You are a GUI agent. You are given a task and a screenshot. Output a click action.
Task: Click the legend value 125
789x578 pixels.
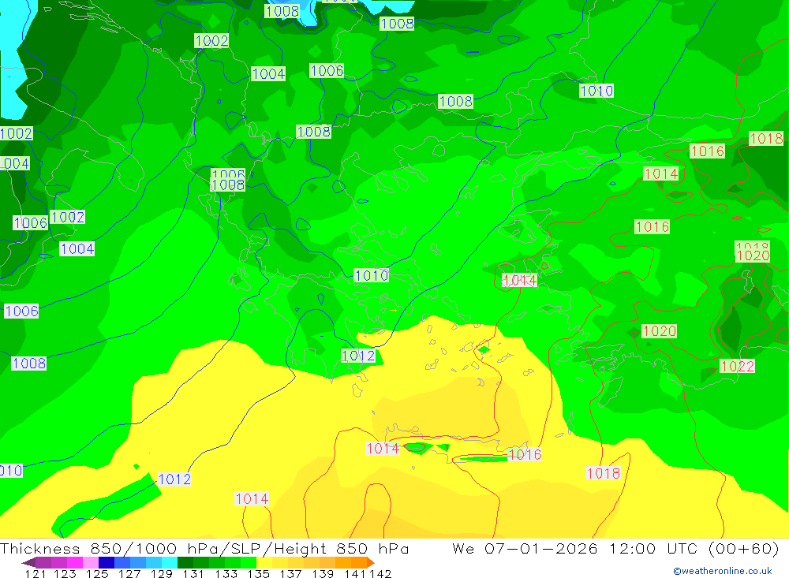(97, 573)
